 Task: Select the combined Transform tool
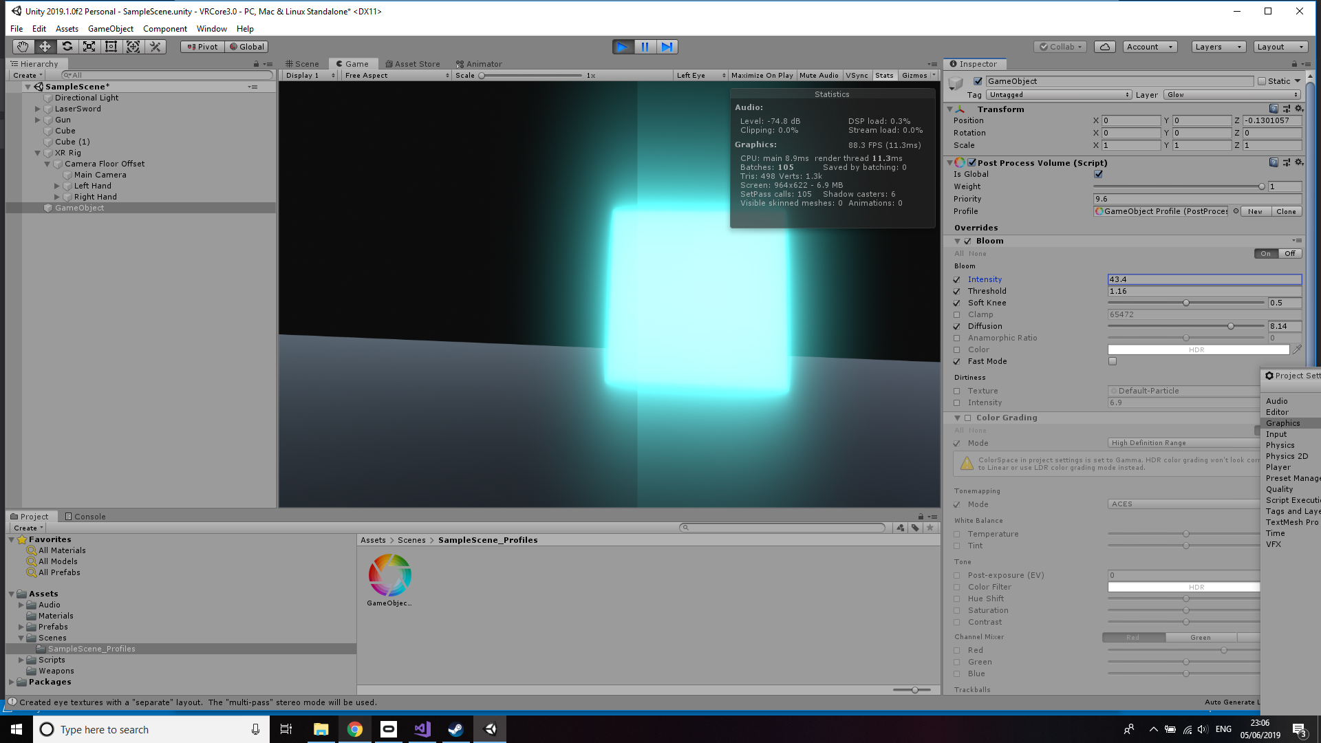point(133,47)
